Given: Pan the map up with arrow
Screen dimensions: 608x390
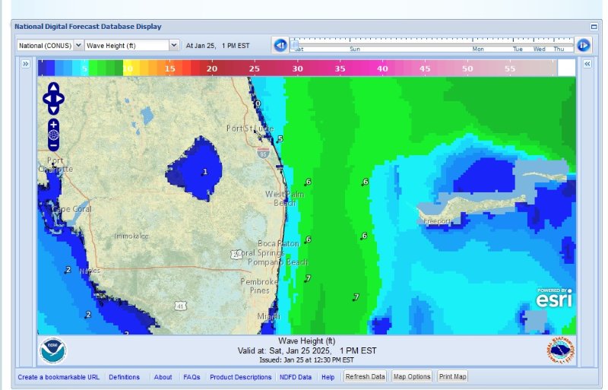Looking at the screenshot, I should (x=53, y=88).
